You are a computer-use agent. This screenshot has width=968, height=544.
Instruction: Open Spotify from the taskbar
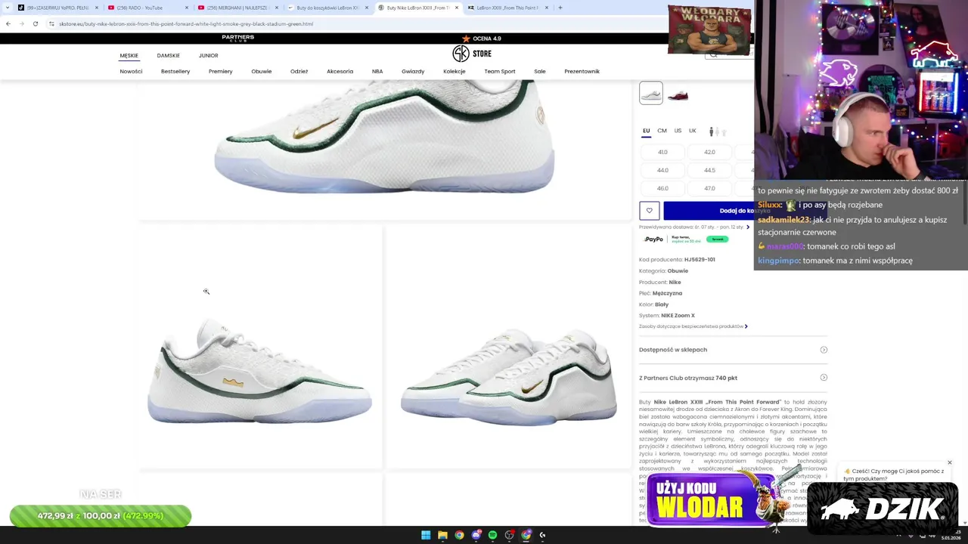point(492,535)
